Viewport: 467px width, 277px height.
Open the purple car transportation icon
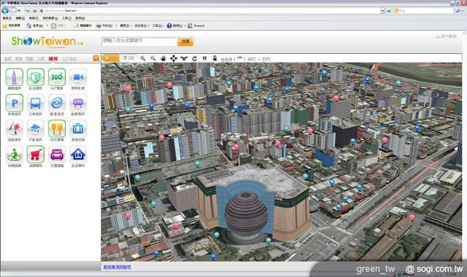[x=57, y=155]
